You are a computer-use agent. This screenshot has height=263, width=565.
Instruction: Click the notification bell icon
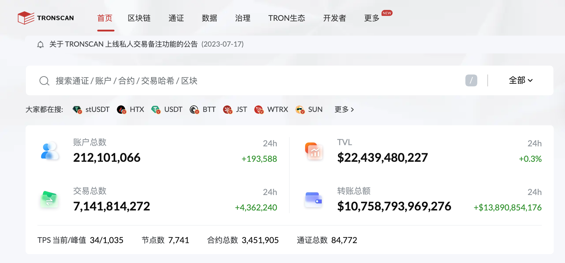tap(40, 45)
